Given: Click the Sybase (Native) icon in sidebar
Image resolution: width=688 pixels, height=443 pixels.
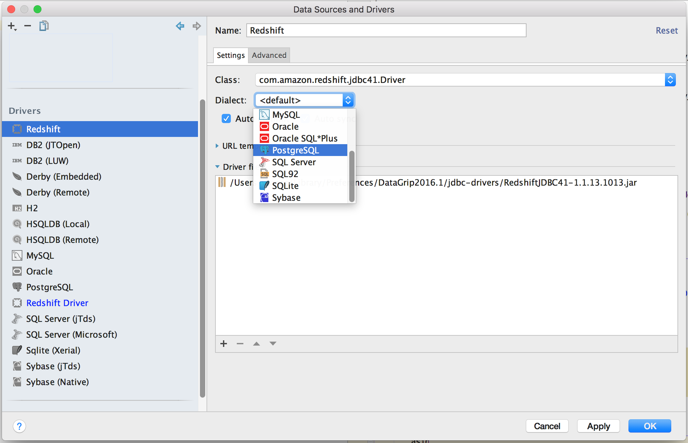Looking at the screenshot, I should coord(17,382).
